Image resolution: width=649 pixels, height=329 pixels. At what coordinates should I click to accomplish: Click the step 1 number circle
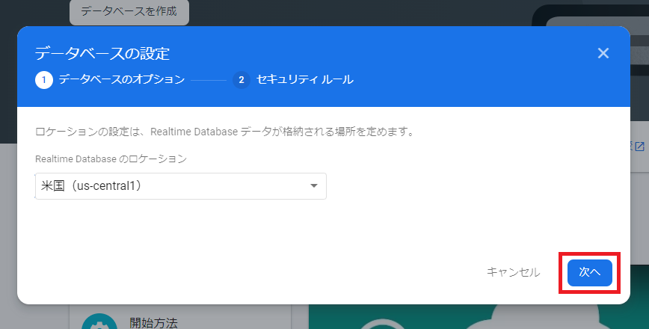tap(44, 80)
